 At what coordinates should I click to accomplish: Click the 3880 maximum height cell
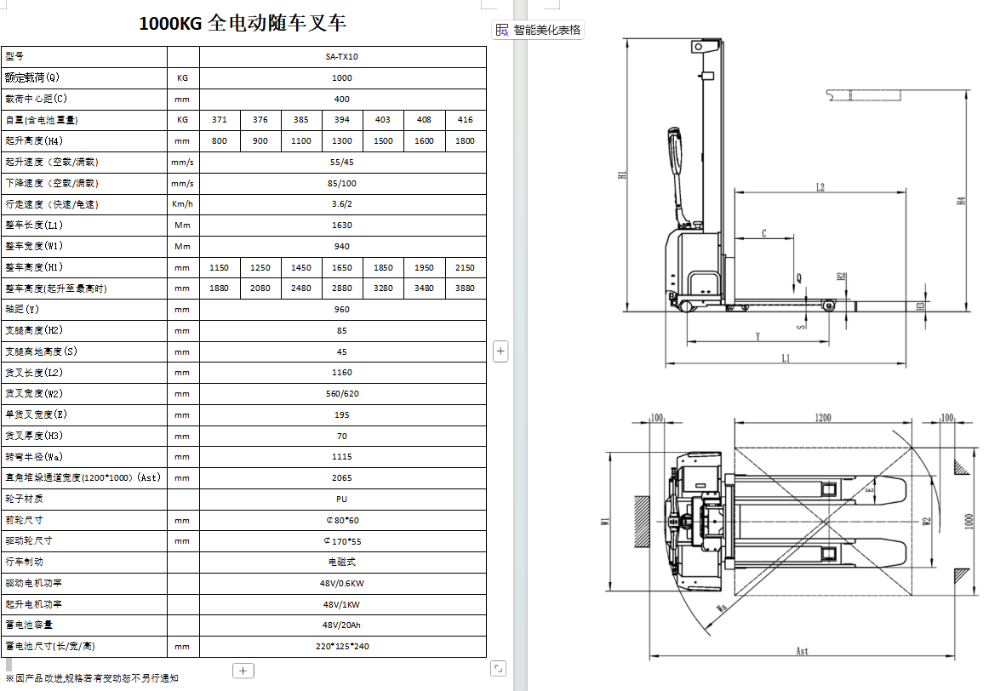[x=465, y=288]
